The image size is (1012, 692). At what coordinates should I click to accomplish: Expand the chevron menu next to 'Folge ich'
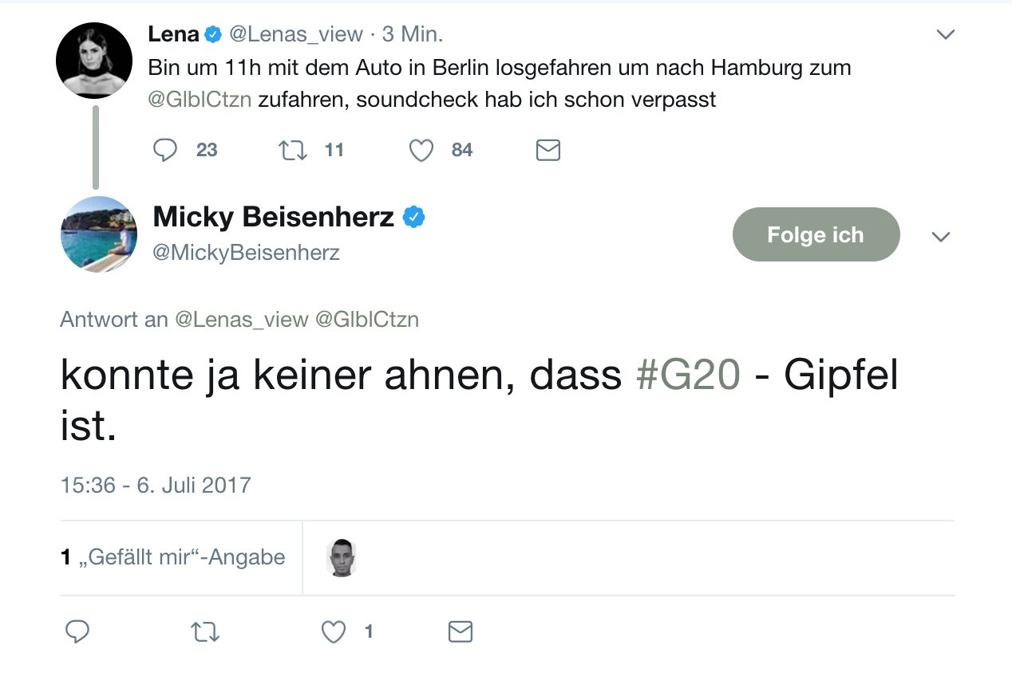click(x=941, y=237)
